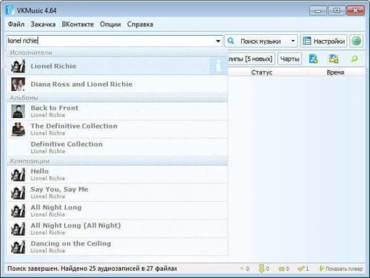Select the Back to Front album

pyautogui.click(x=117, y=111)
